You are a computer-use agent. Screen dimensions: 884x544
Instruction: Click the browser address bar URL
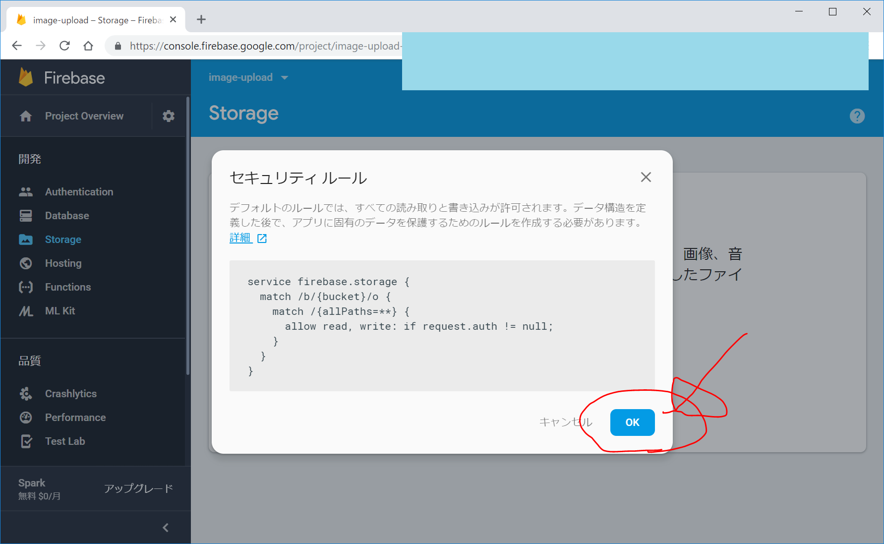(x=263, y=46)
